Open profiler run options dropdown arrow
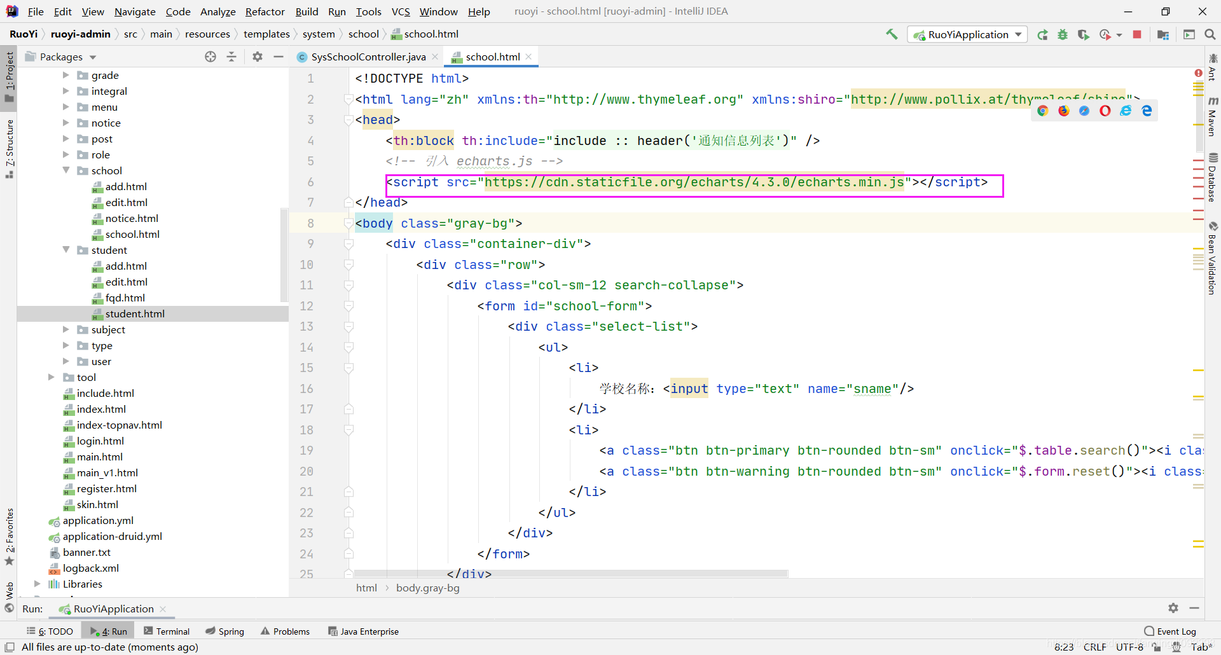The height and width of the screenshot is (655, 1221). point(1119,35)
